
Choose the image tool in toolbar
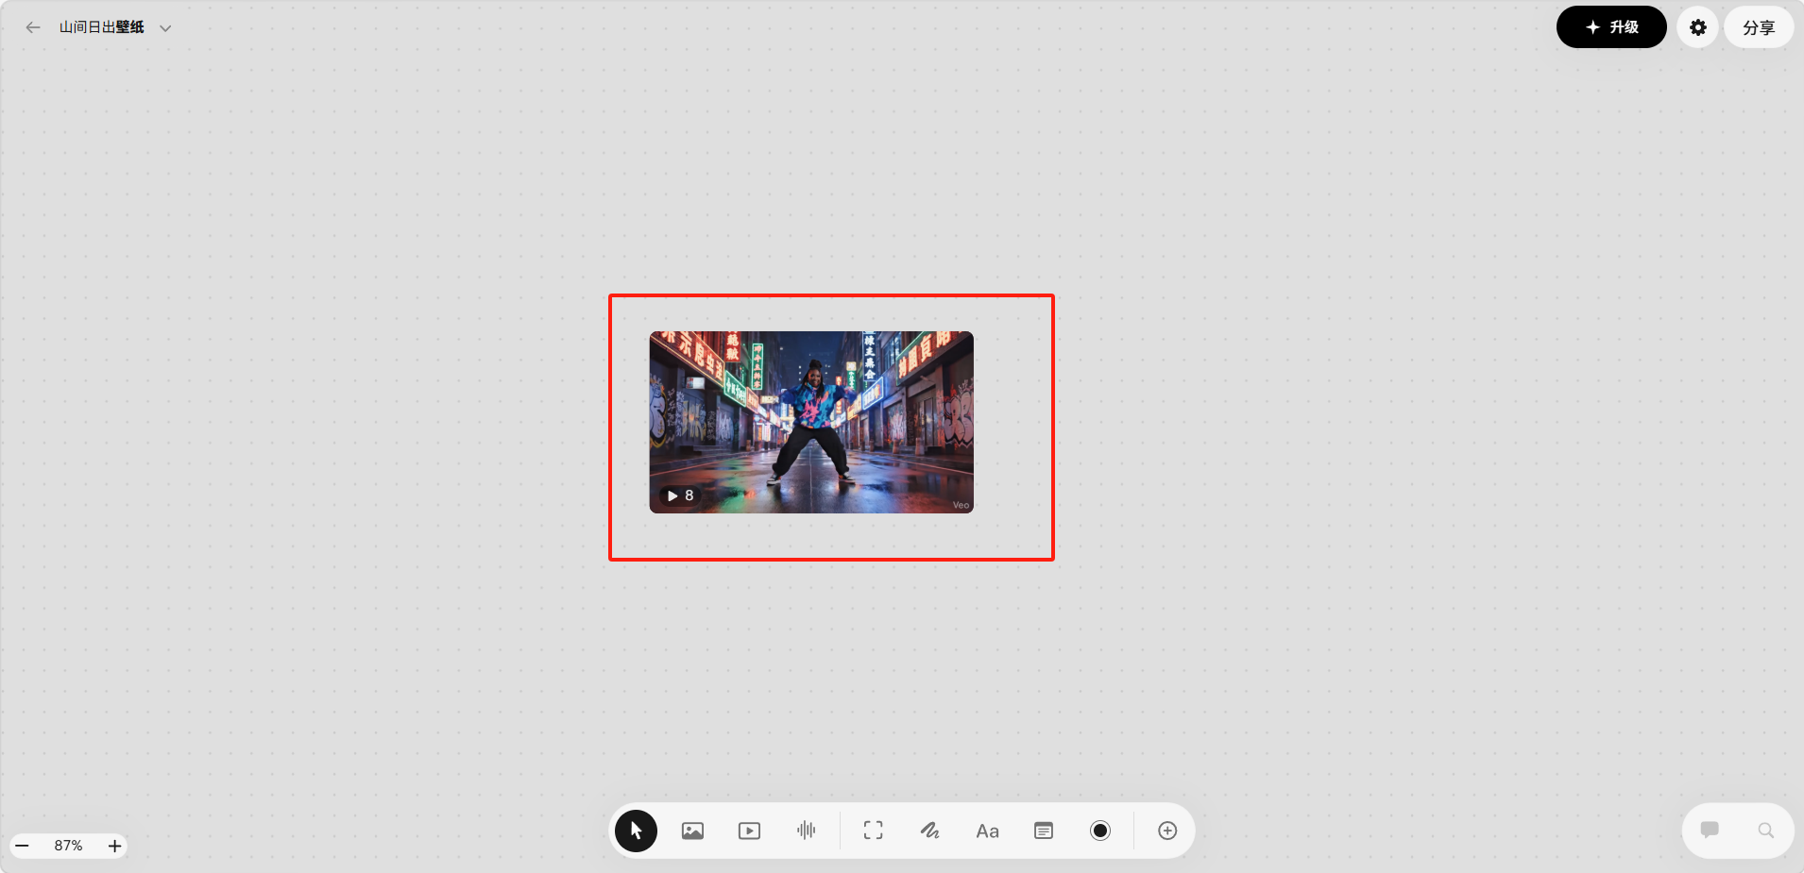692,831
